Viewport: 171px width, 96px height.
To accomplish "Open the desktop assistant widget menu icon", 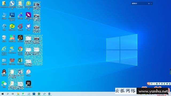I will click(x=149, y=3).
